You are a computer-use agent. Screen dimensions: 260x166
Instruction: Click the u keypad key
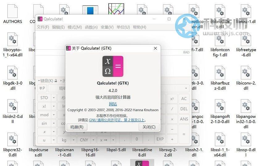[44, 140]
